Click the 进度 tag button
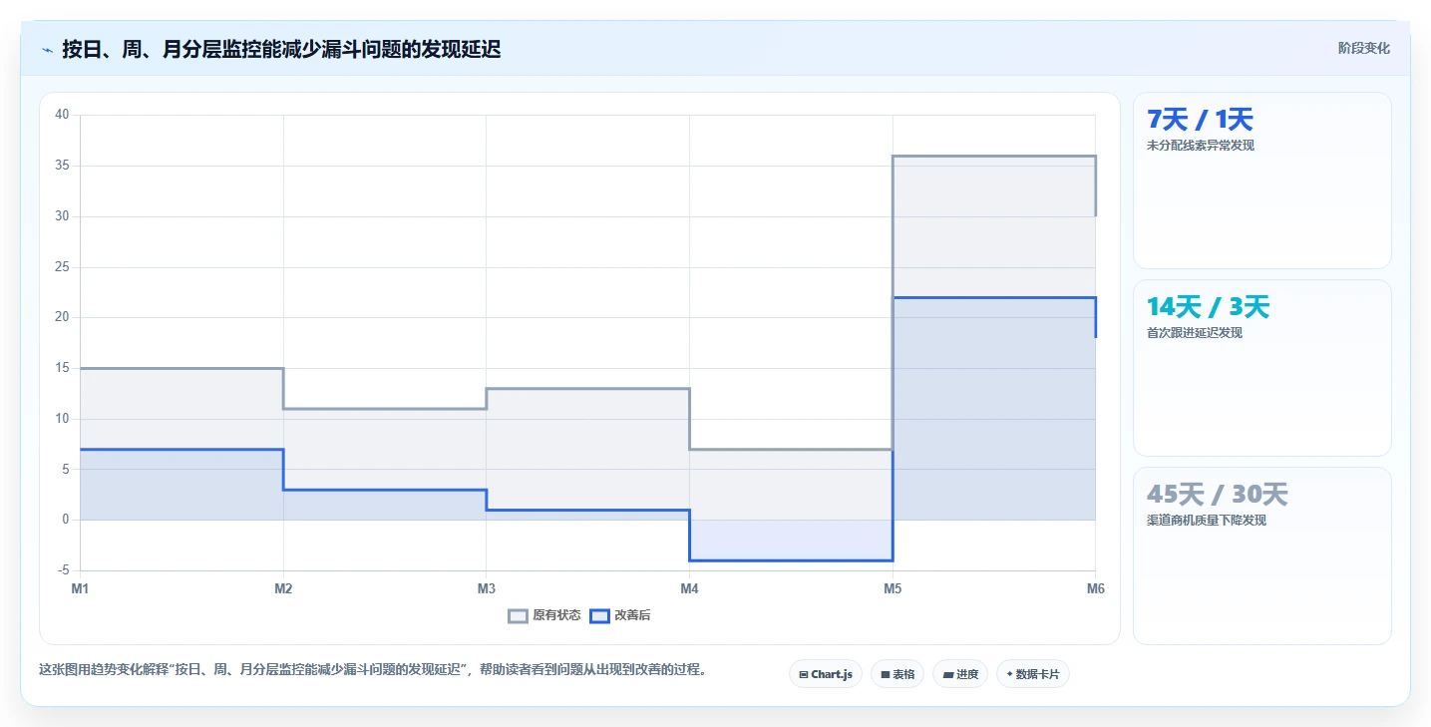Screen dimensions: 1431x727 tap(959, 674)
